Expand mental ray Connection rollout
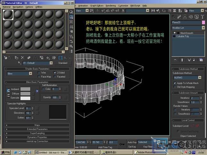The image size is (207, 155). click(x=37, y=141)
